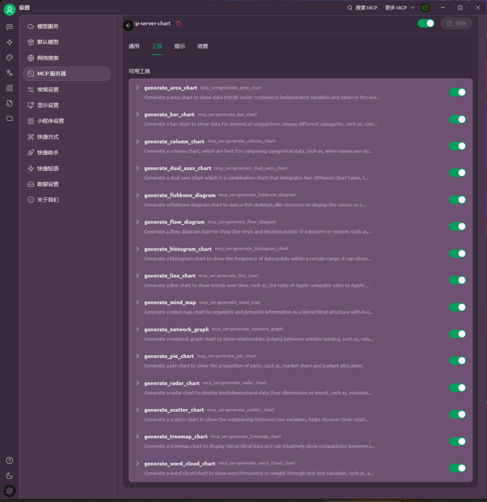Expand generate_fishbone_diagram details chevron

[x=138, y=195]
